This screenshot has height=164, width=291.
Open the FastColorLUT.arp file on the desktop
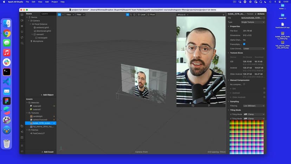[x=283, y=25]
